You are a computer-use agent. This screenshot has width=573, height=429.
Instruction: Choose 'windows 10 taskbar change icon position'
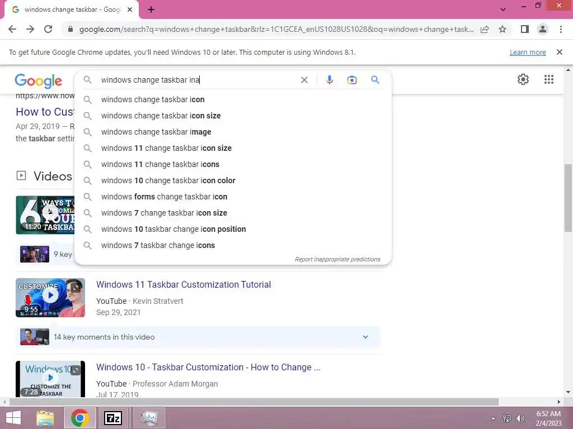click(x=233, y=229)
